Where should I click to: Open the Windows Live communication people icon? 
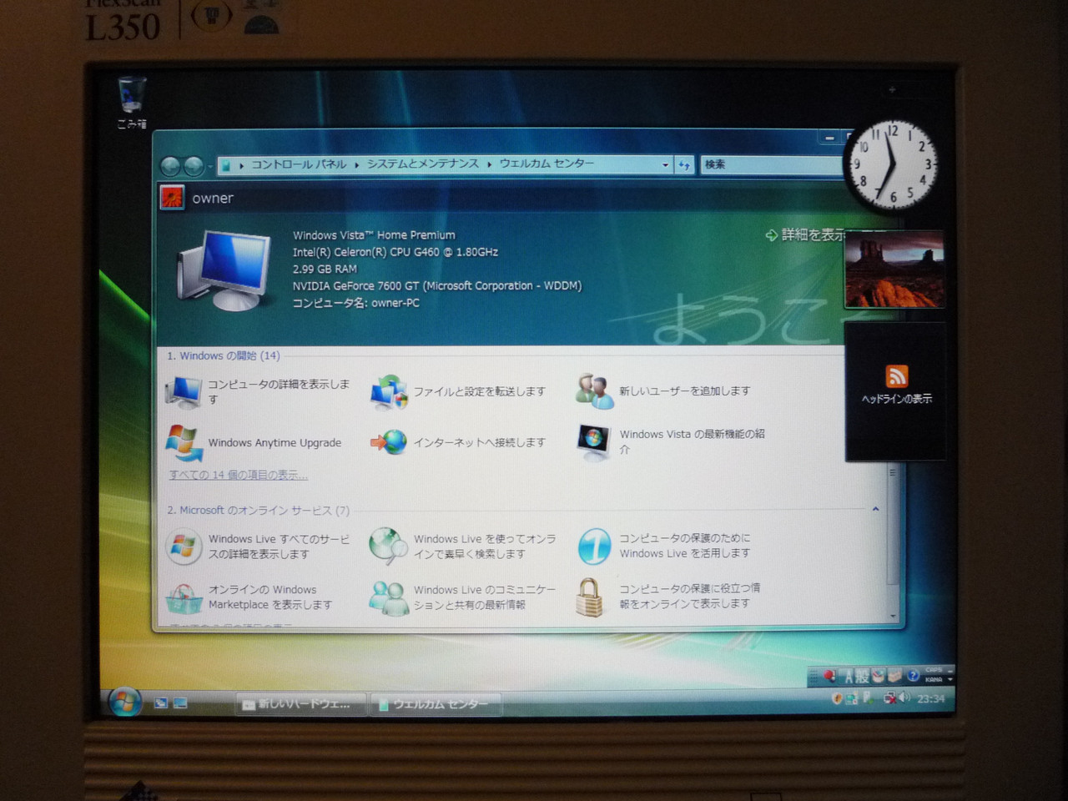pos(389,597)
